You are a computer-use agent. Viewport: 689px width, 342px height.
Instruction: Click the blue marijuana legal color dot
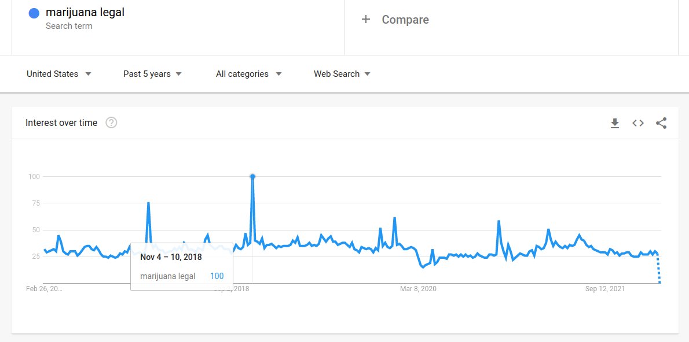(34, 13)
